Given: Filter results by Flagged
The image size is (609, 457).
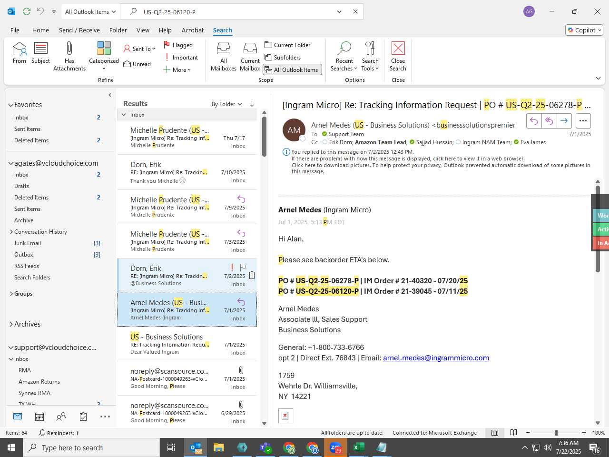Looking at the screenshot, I should [178, 45].
